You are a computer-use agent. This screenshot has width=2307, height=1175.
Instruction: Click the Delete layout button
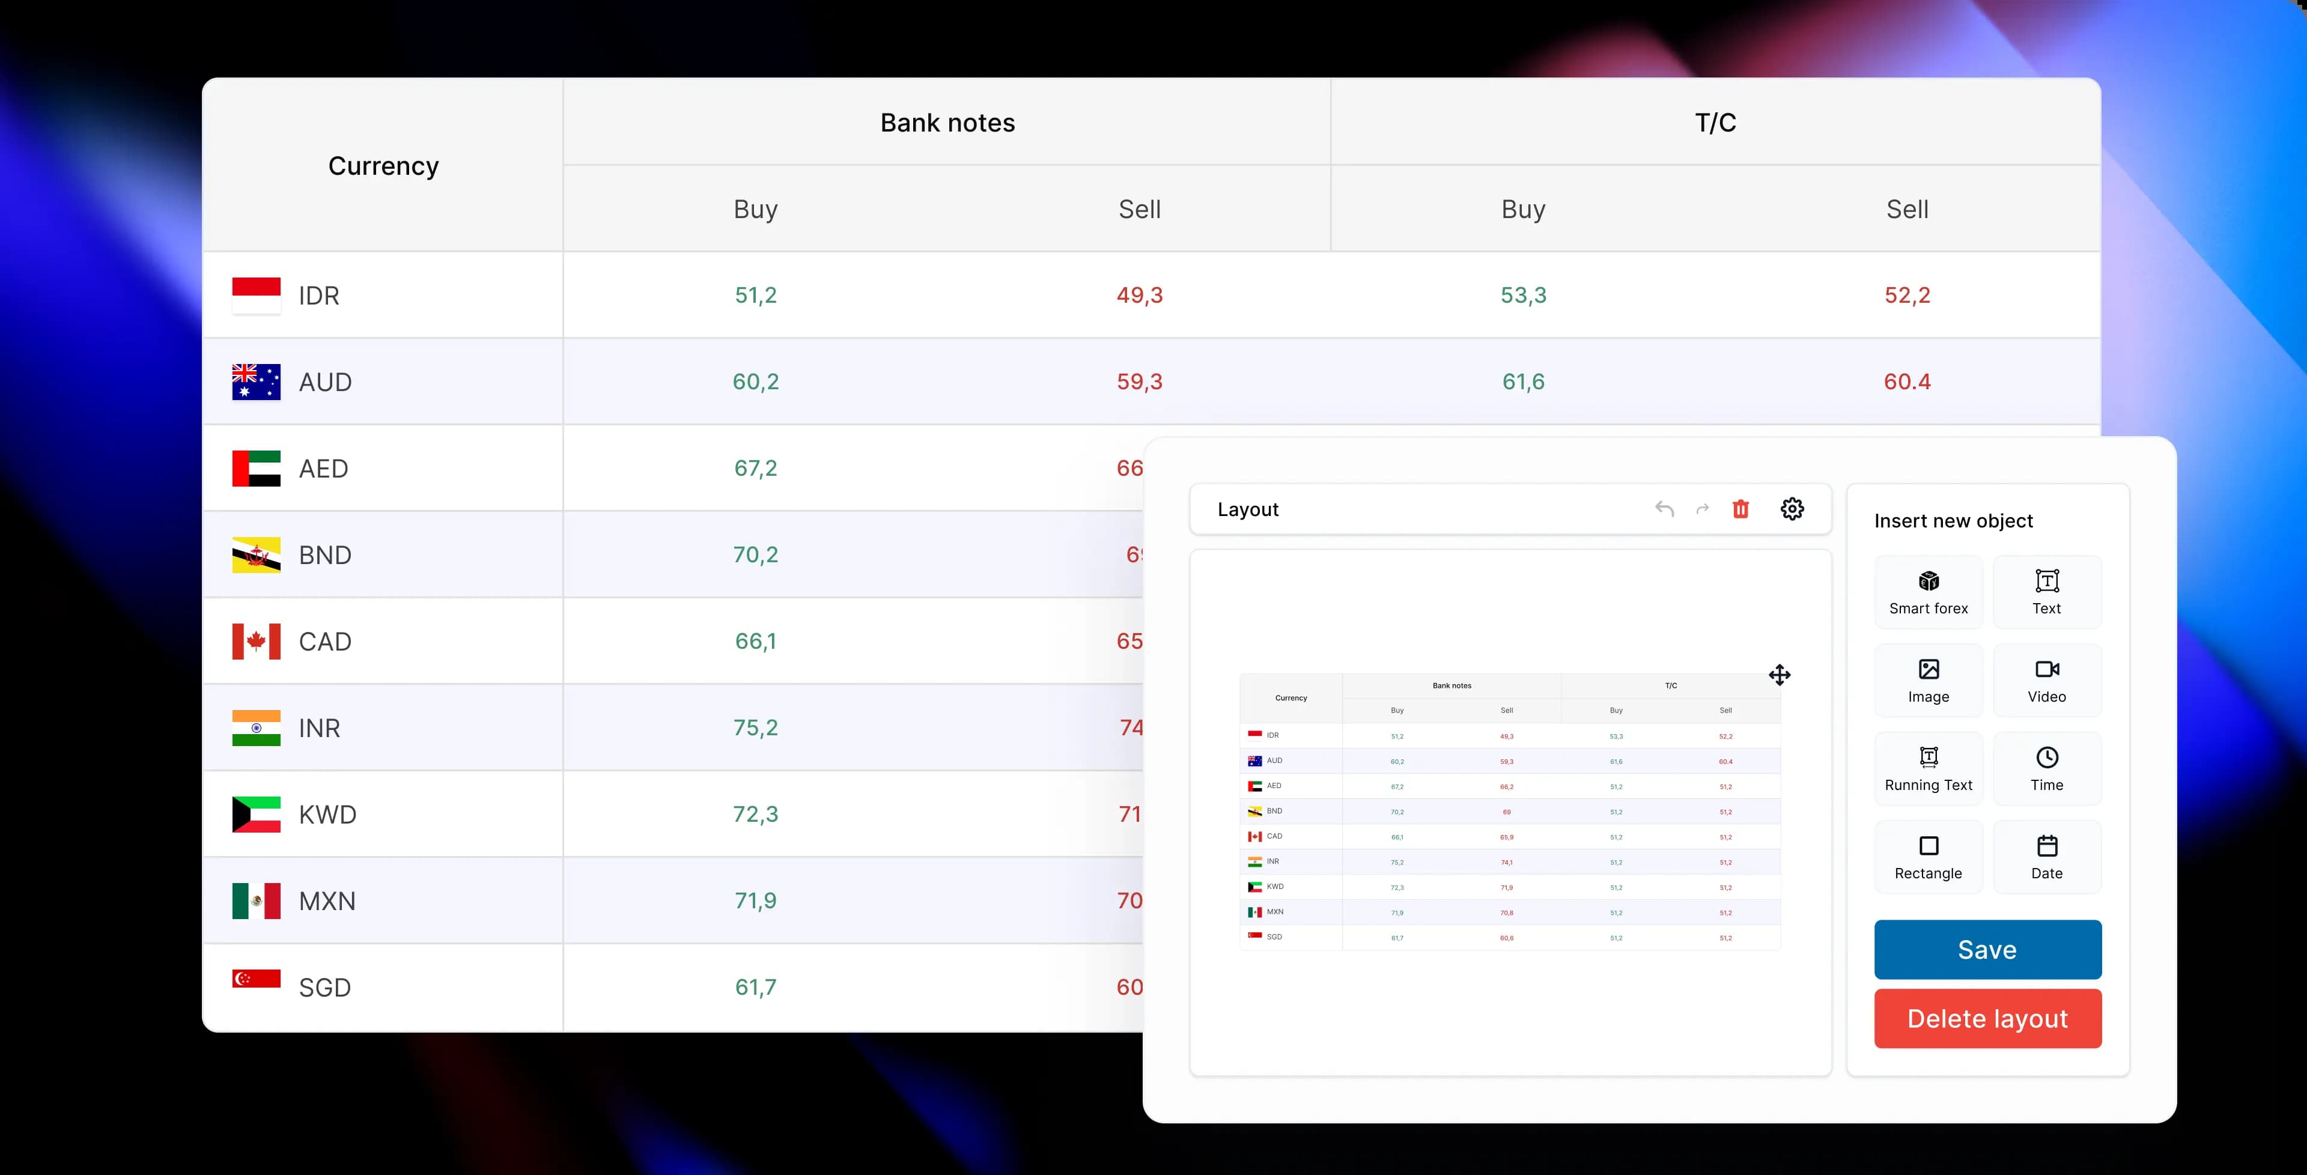pyautogui.click(x=1987, y=1018)
